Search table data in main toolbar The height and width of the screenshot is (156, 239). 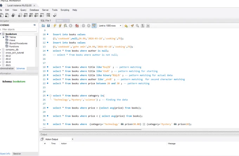point(48,15)
